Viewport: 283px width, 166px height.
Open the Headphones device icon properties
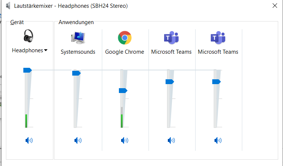(x=29, y=36)
